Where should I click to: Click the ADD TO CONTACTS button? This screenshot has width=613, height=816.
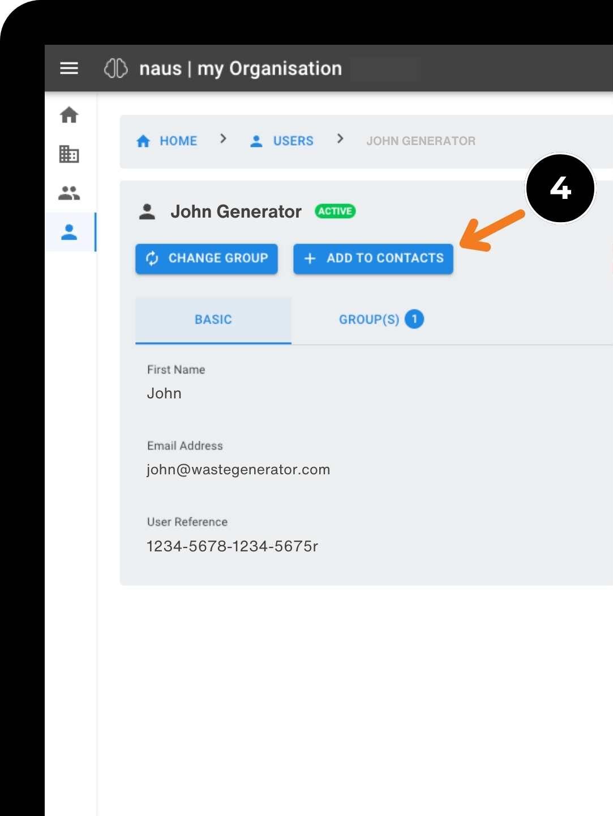373,258
